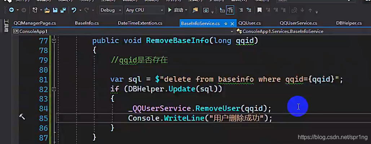Viewport: 371px width, 144px height.
Task: Collapse the if block at line 82
Action: tap(54, 89)
